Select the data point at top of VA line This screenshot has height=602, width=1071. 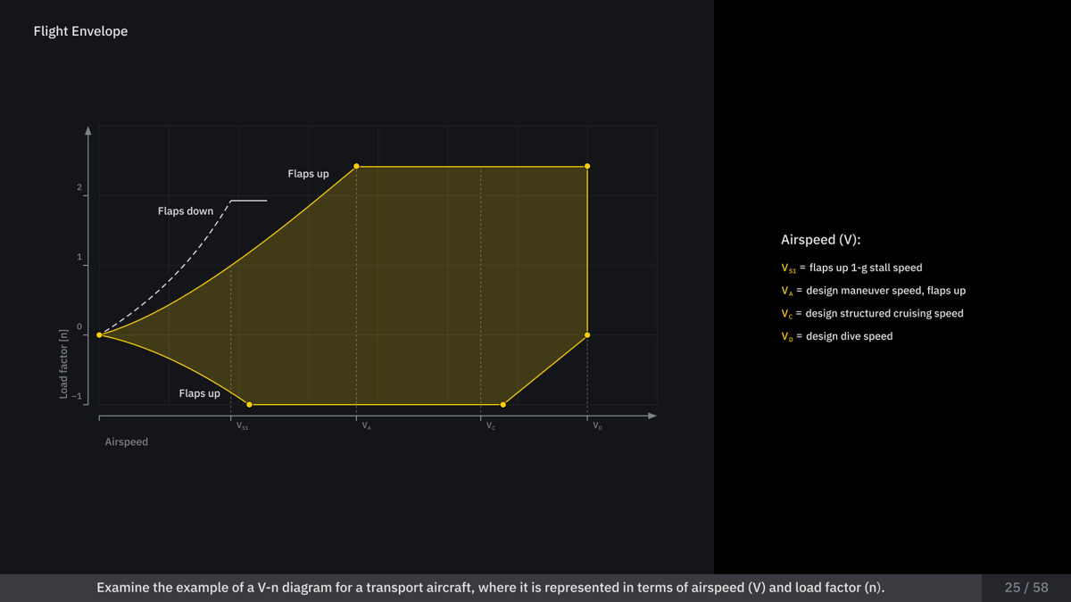pos(356,165)
